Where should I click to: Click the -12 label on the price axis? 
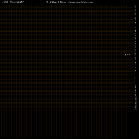135,100
